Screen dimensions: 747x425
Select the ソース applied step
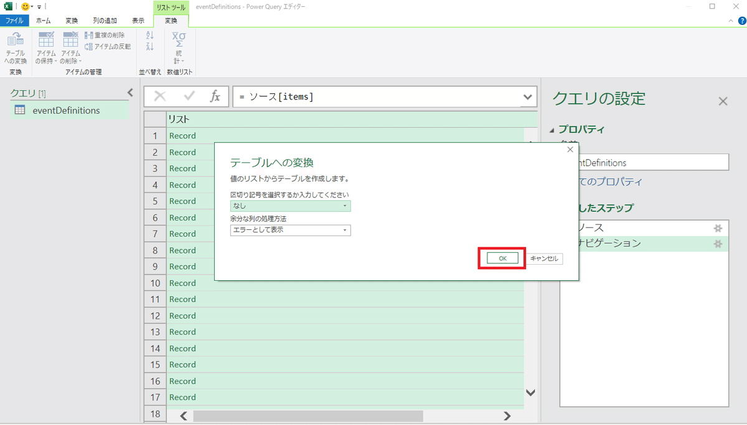coord(644,228)
